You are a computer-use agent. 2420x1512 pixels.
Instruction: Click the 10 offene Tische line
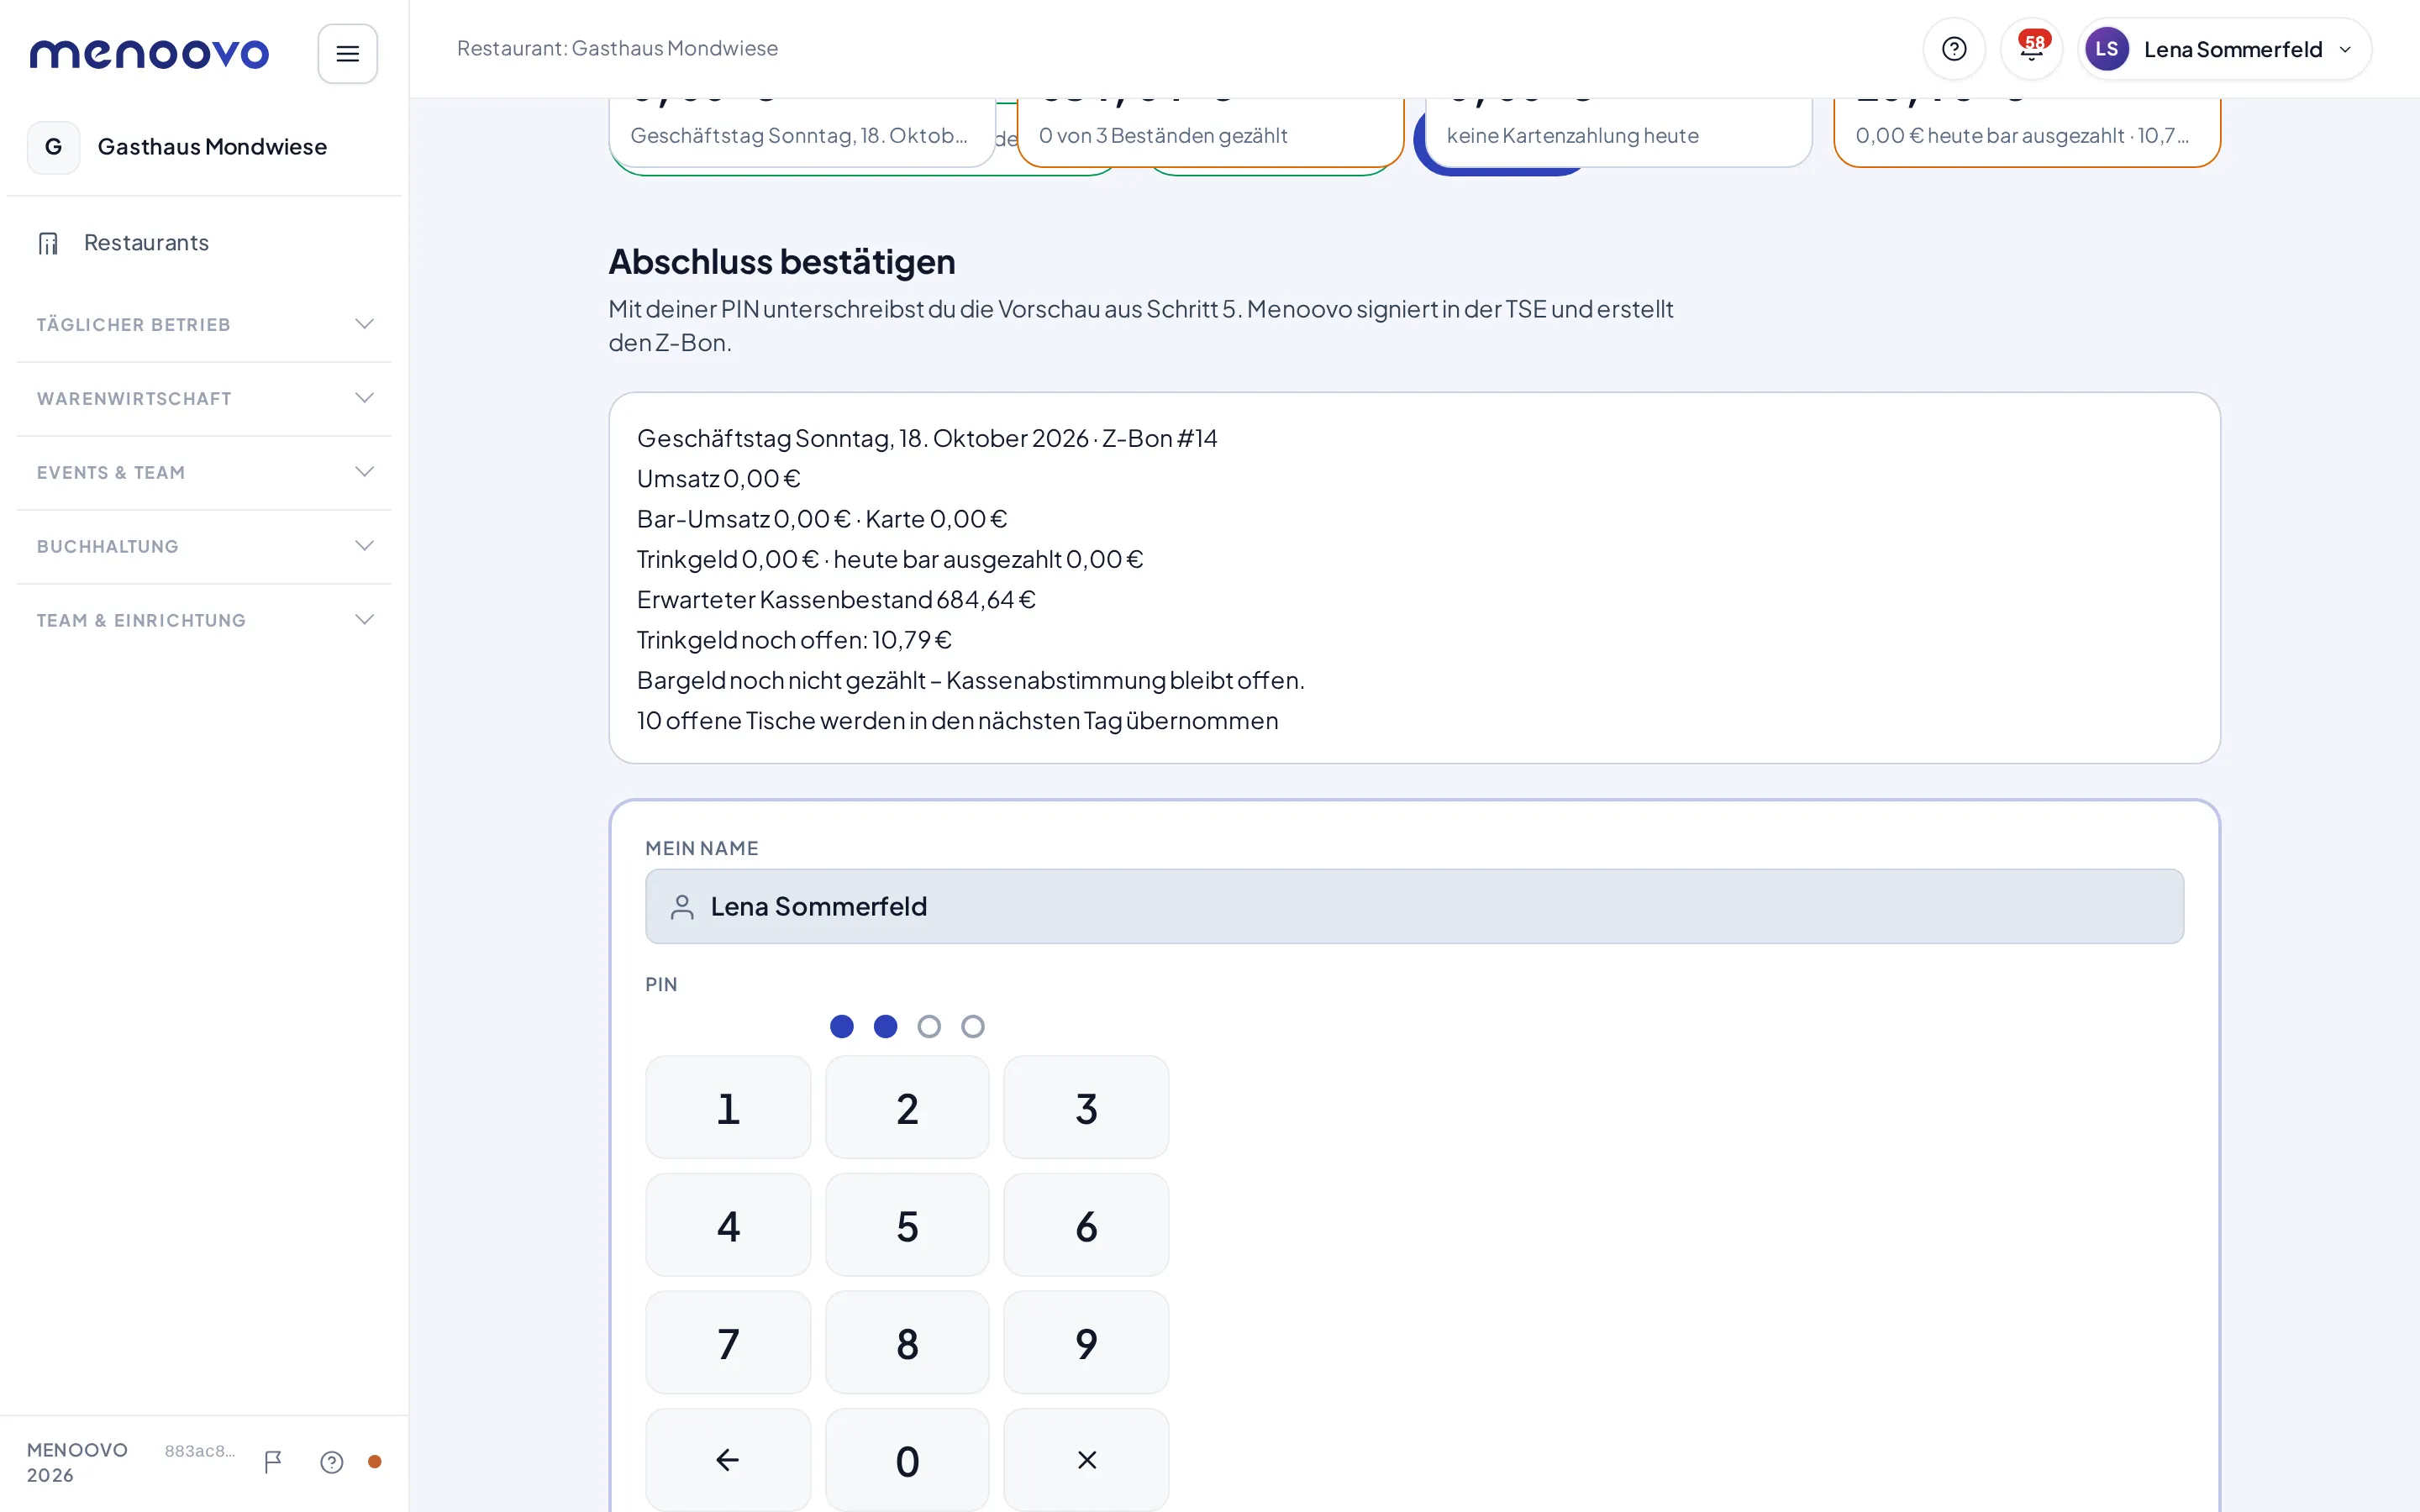point(957,720)
